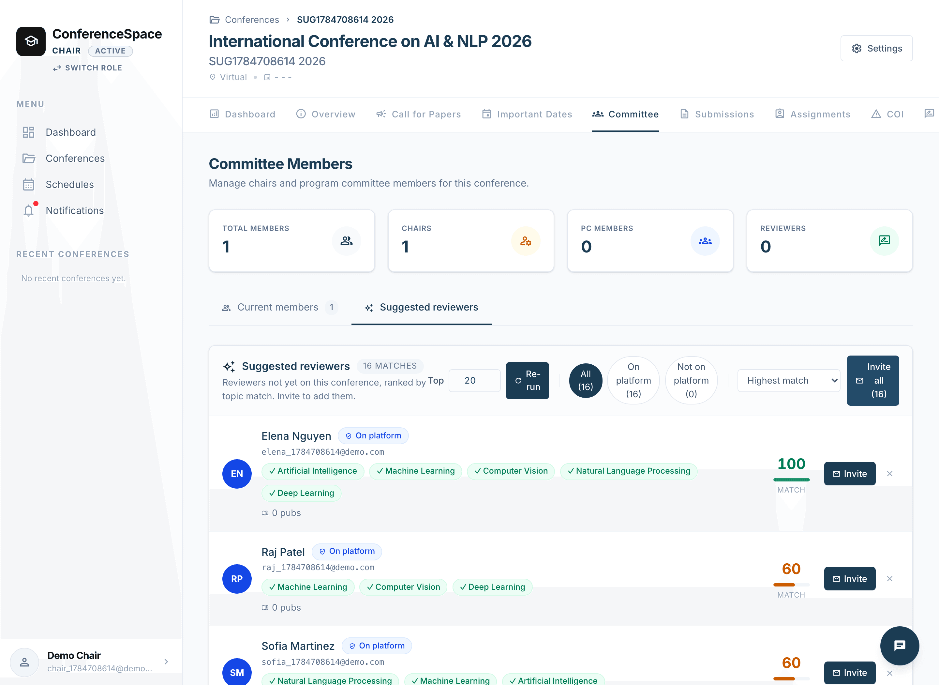Click the ACTIVE status badge

pyautogui.click(x=110, y=51)
